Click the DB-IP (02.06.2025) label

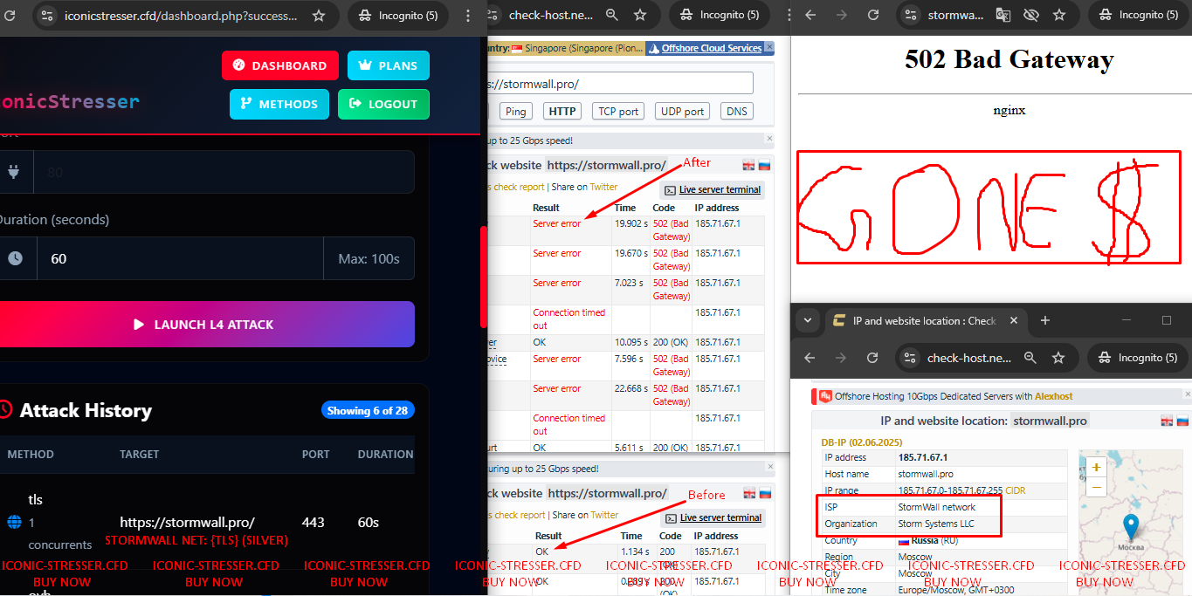pos(861,443)
